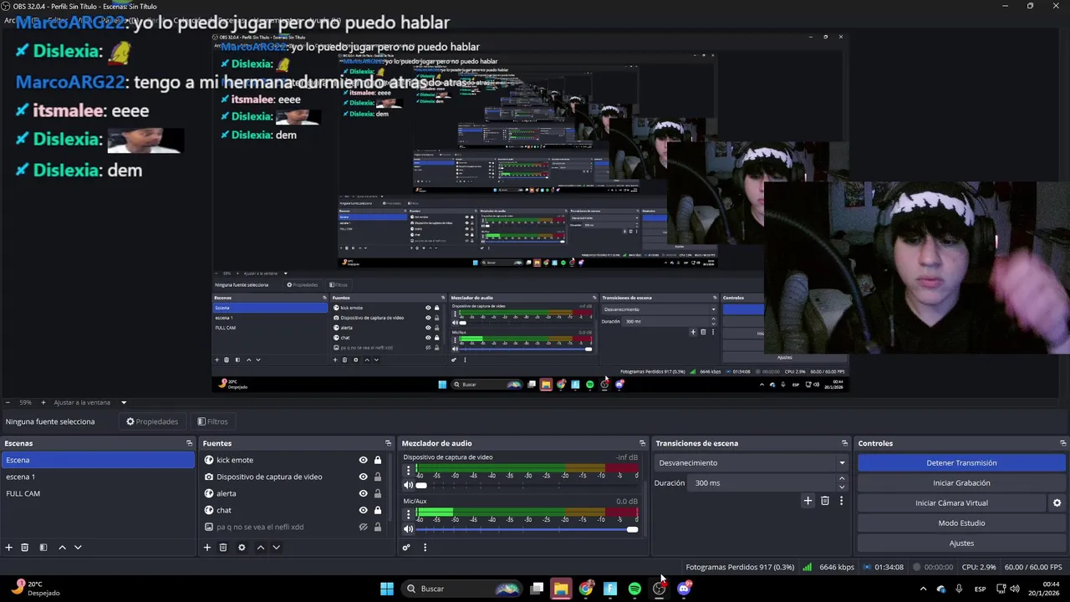1070x602 pixels.
Task: Open Chrome from the taskbar
Action: pos(586,589)
